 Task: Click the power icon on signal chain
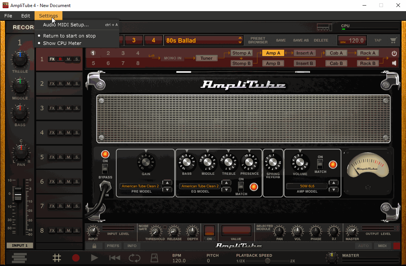pyautogui.click(x=394, y=53)
